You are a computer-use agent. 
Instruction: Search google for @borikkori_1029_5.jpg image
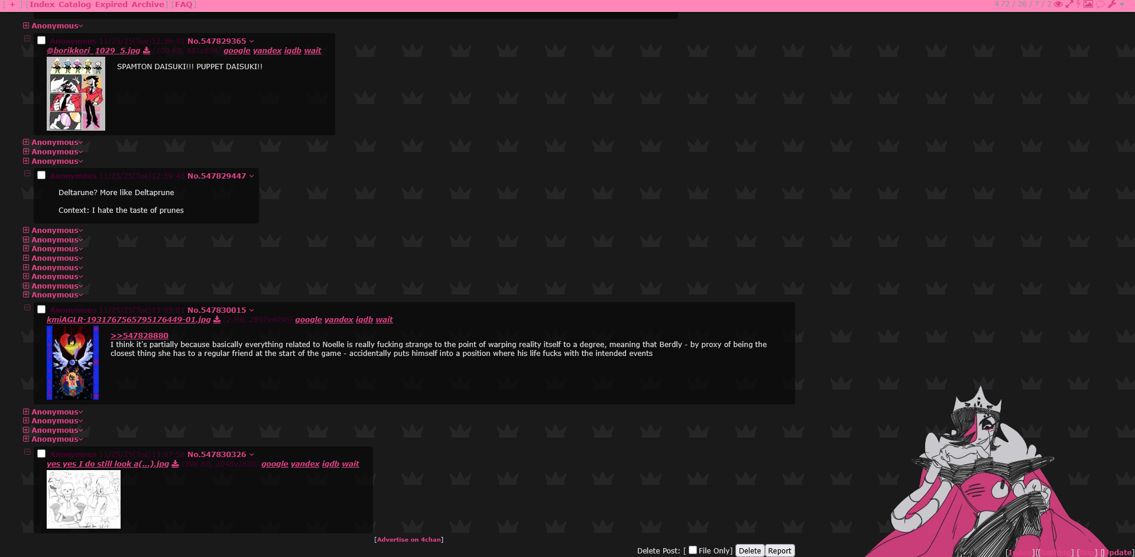click(237, 50)
